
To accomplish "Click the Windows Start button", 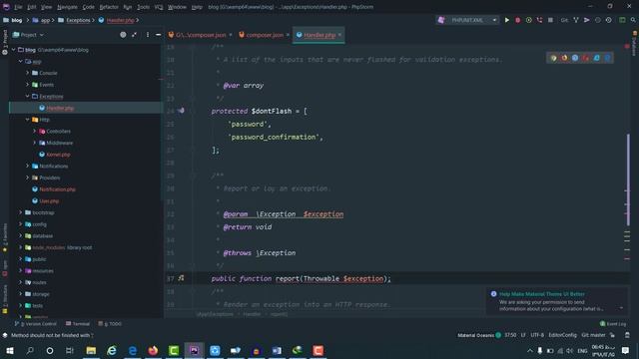I will [10, 350].
